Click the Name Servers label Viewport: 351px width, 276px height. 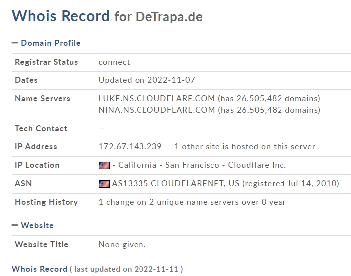pos(42,98)
